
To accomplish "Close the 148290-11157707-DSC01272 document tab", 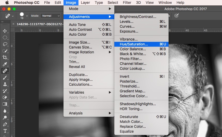I will click(x=13, y=24).
